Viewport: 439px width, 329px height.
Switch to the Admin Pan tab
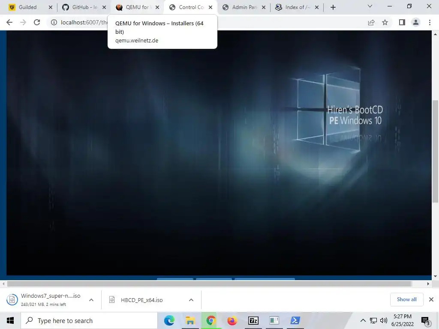pyautogui.click(x=240, y=7)
